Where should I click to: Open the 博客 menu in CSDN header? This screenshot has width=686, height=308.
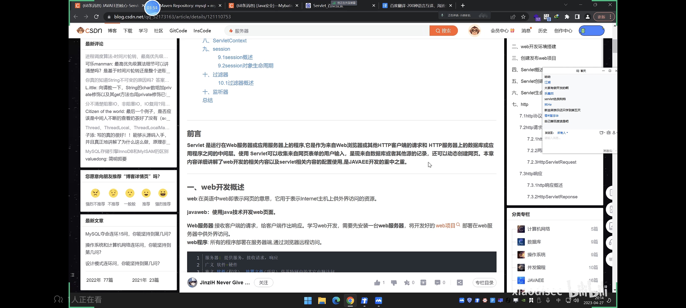(112, 31)
